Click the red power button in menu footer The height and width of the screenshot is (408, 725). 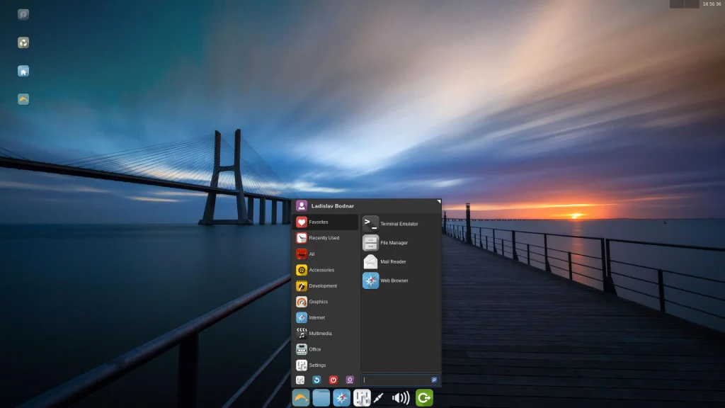pyautogui.click(x=333, y=380)
